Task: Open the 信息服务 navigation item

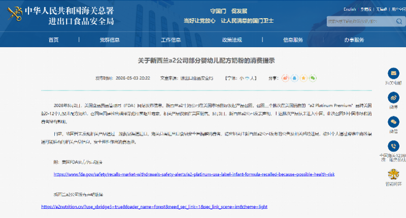Action: 293,40
